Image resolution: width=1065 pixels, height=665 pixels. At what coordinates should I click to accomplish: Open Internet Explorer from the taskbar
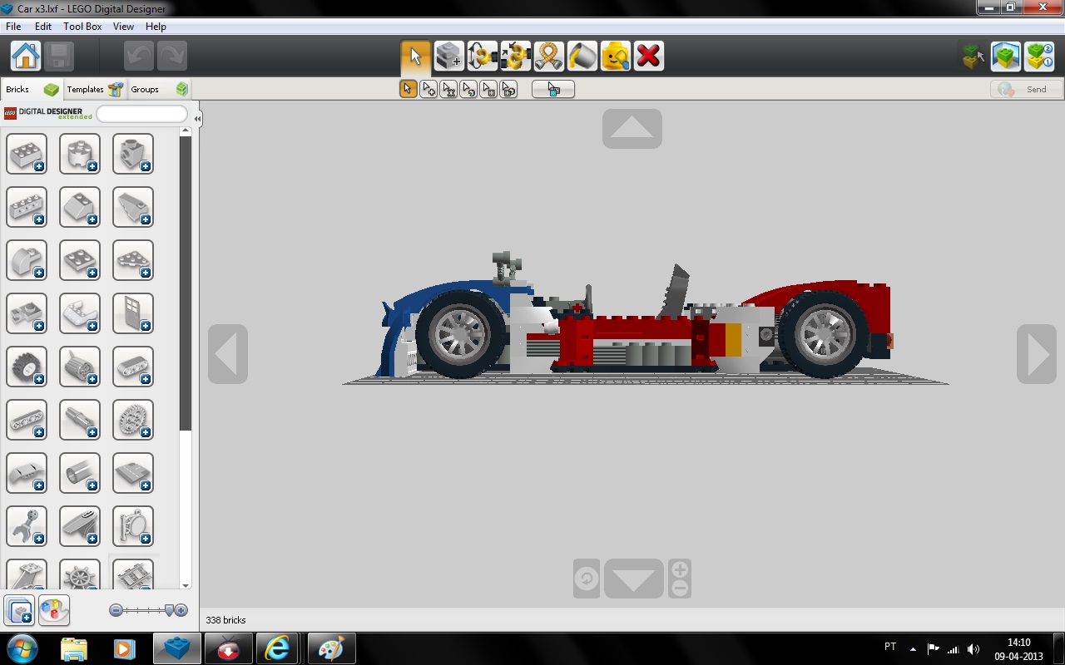pos(277,648)
